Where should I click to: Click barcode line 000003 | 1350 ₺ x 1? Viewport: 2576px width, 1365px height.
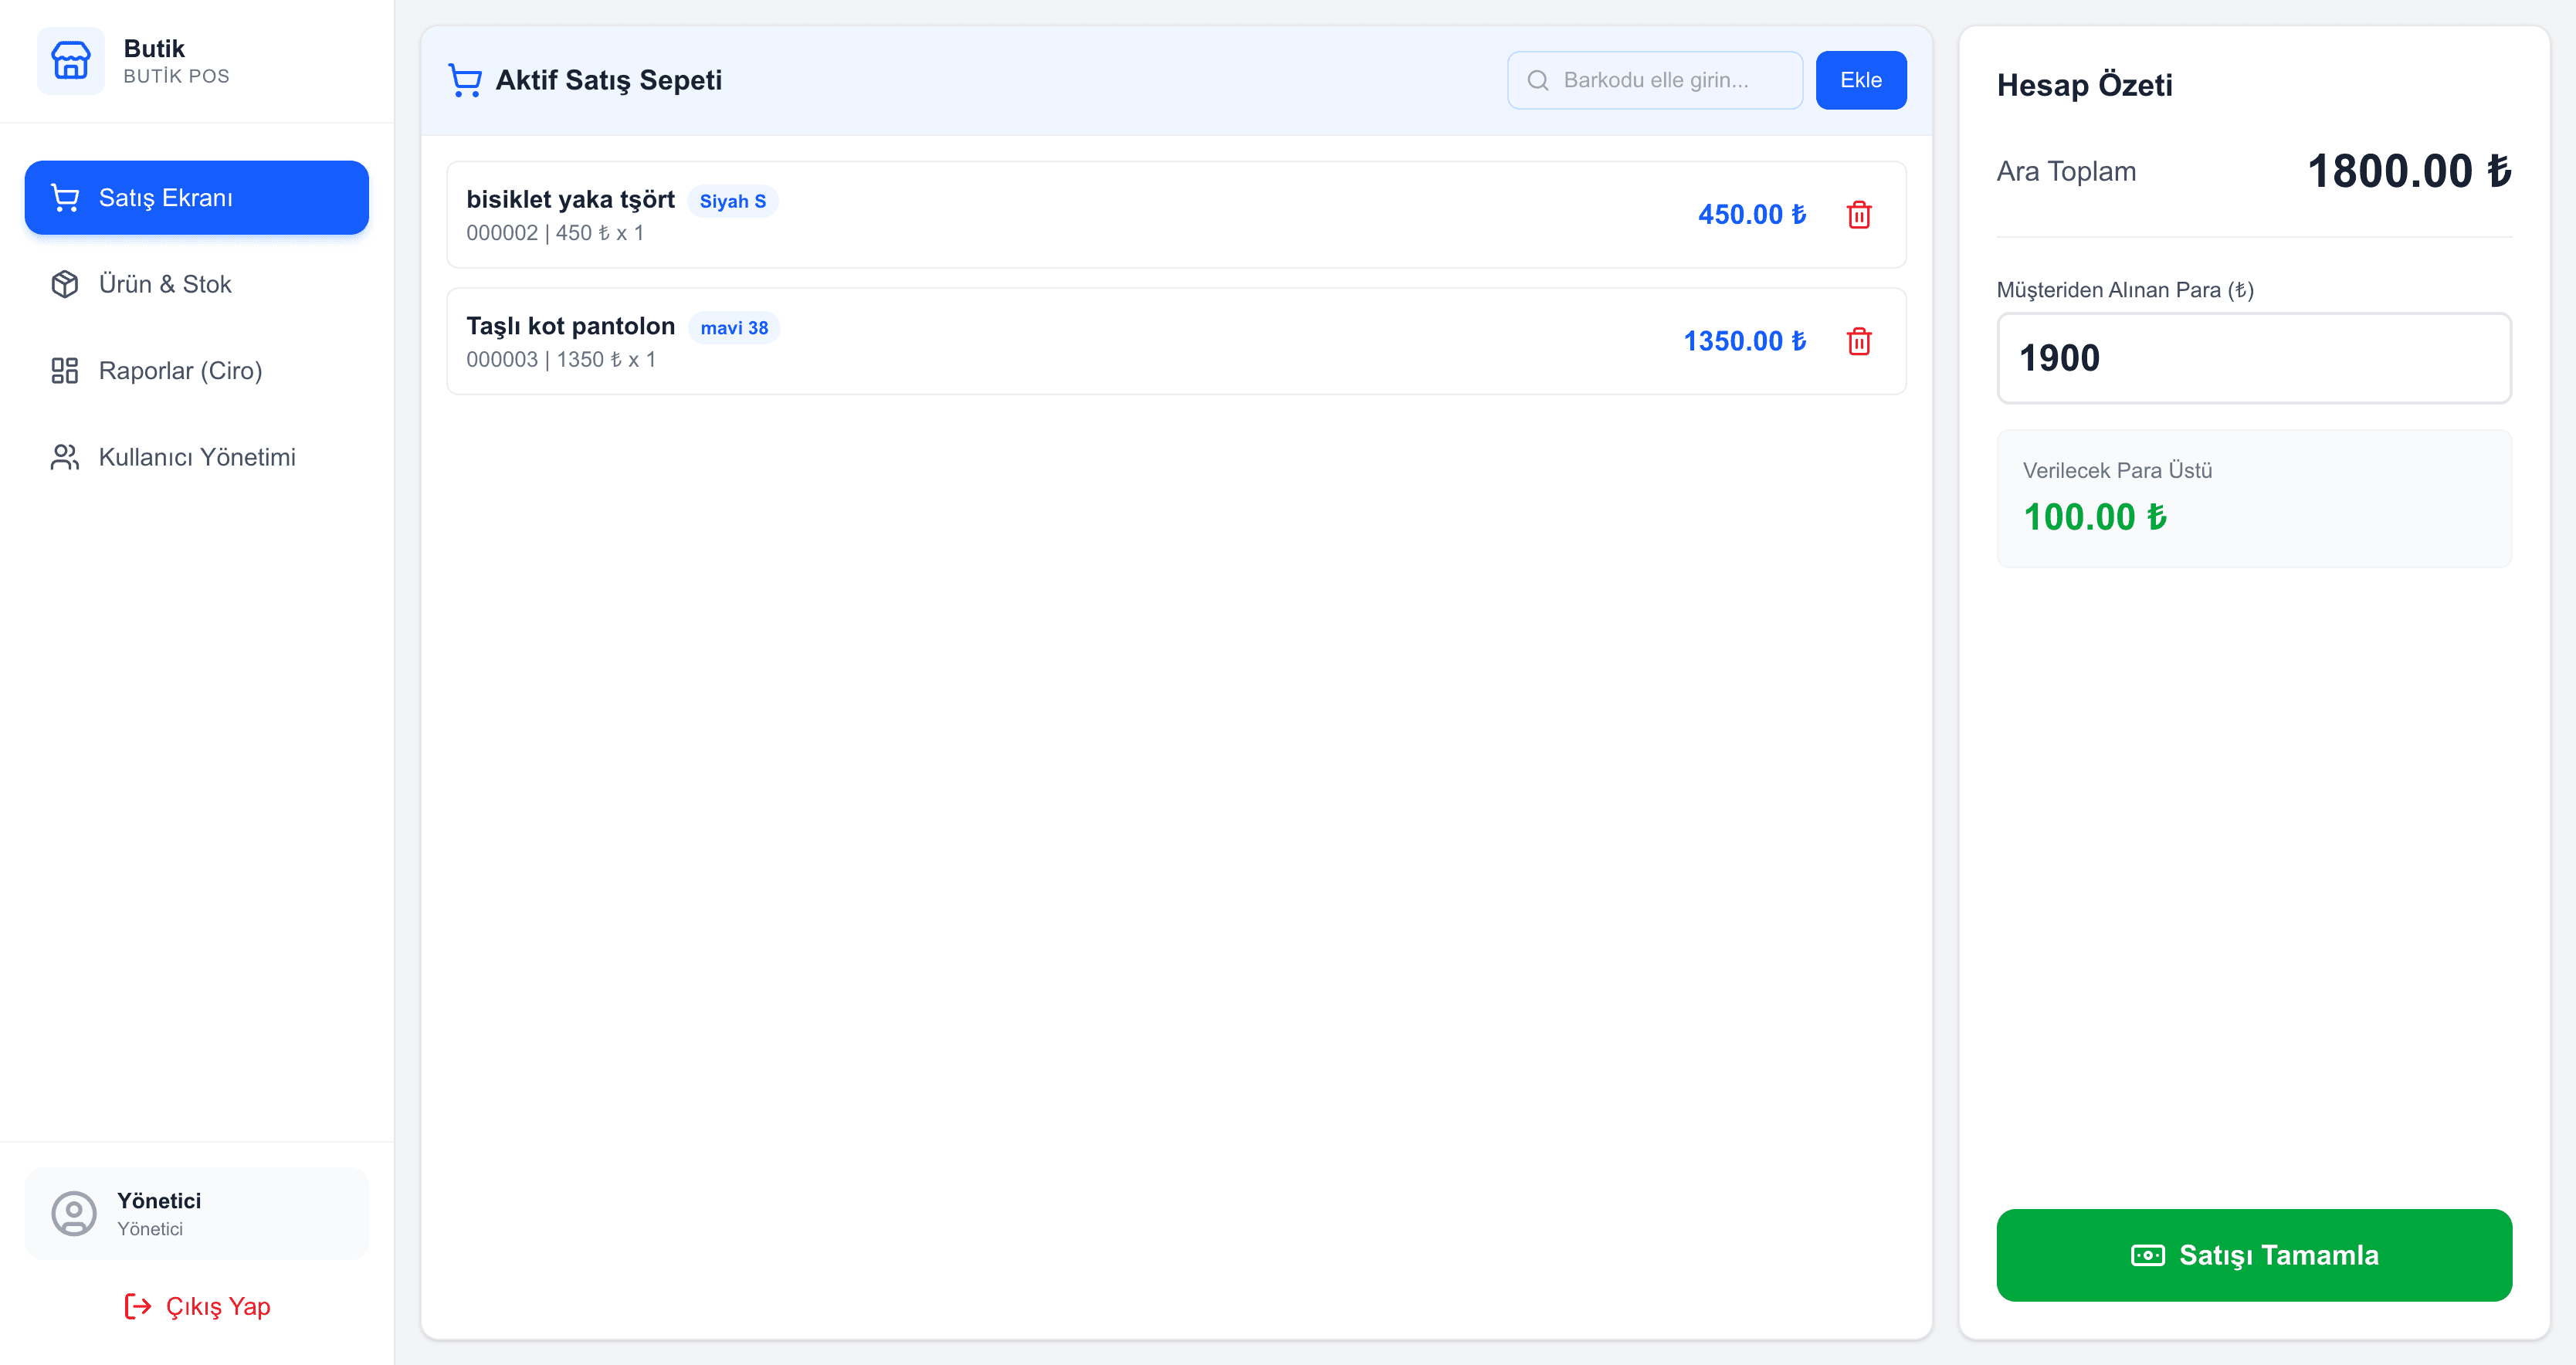tap(561, 360)
